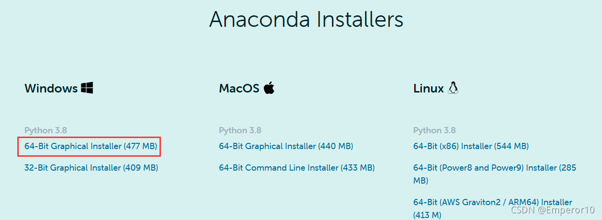Open the MacOS 64-Bit Command Line Installer link
Screen dimensions: 602x220
tap(296, 168)
